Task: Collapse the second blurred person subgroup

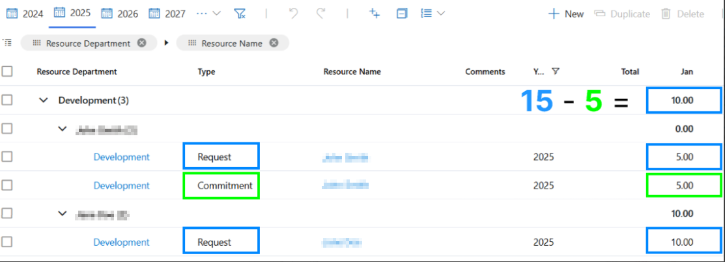Action: pyautogui.click(x=63, y=214)
